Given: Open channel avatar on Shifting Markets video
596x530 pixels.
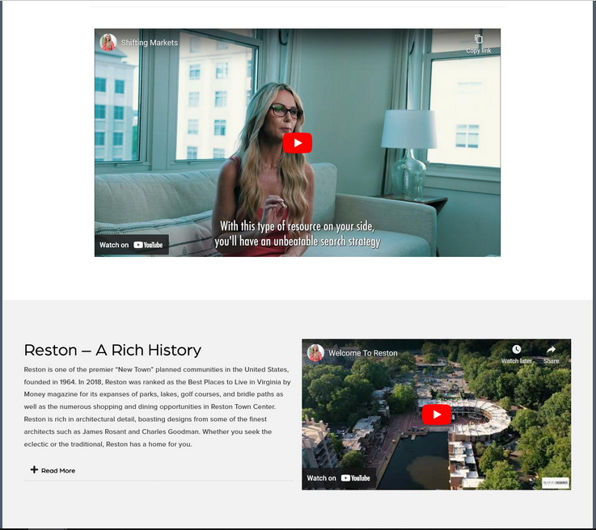Looking at the screenshot, I should (108, 43).
